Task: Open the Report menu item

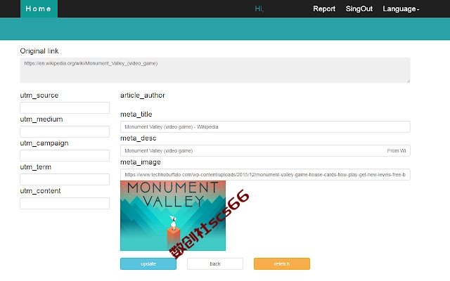Action: coord(324,9)
